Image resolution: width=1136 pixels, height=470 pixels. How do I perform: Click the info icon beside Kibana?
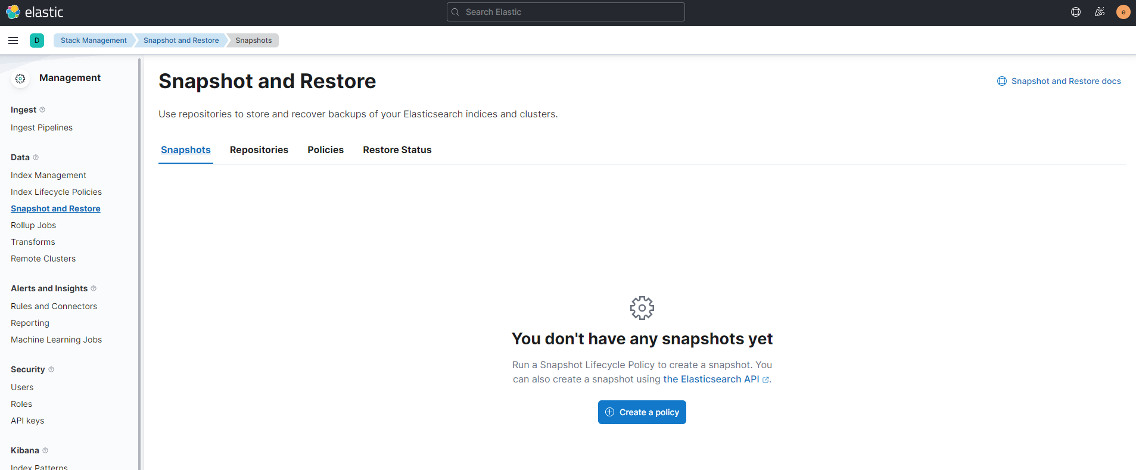(45, 450)
